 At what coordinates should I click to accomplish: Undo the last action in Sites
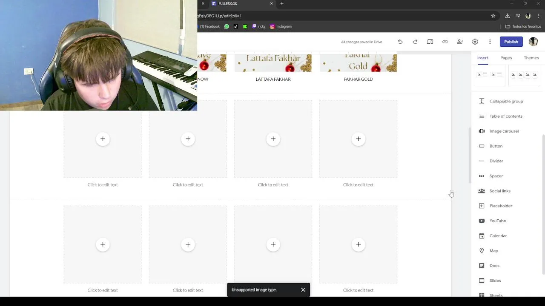(400, 42)
